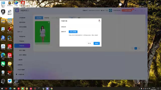Select the currently highlighted purple sidebar item
The width and height of the screenshot is (161, 90).
click(x=22, y=45)
